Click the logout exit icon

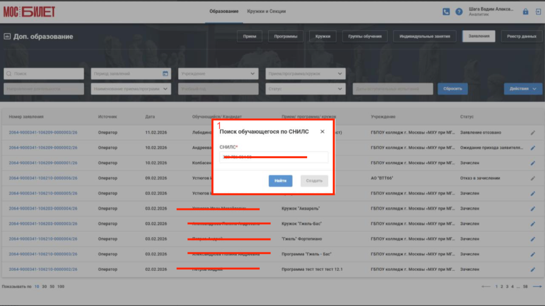tap(538, 12)
